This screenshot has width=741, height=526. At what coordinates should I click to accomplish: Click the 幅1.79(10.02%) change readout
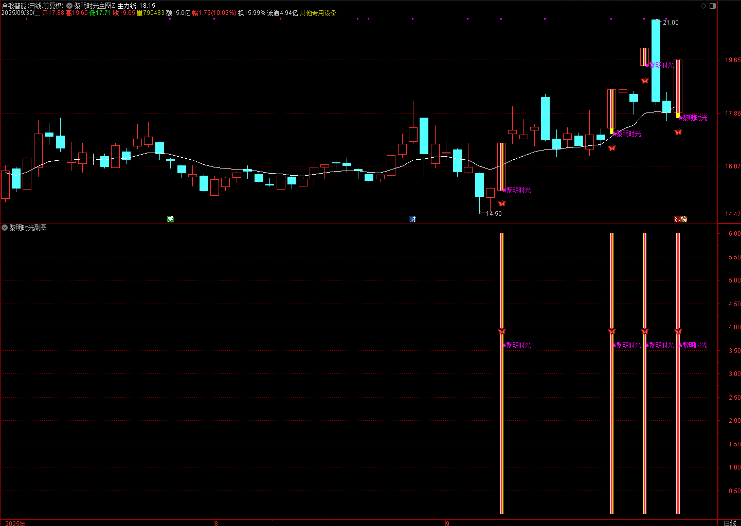pos(214,13)
